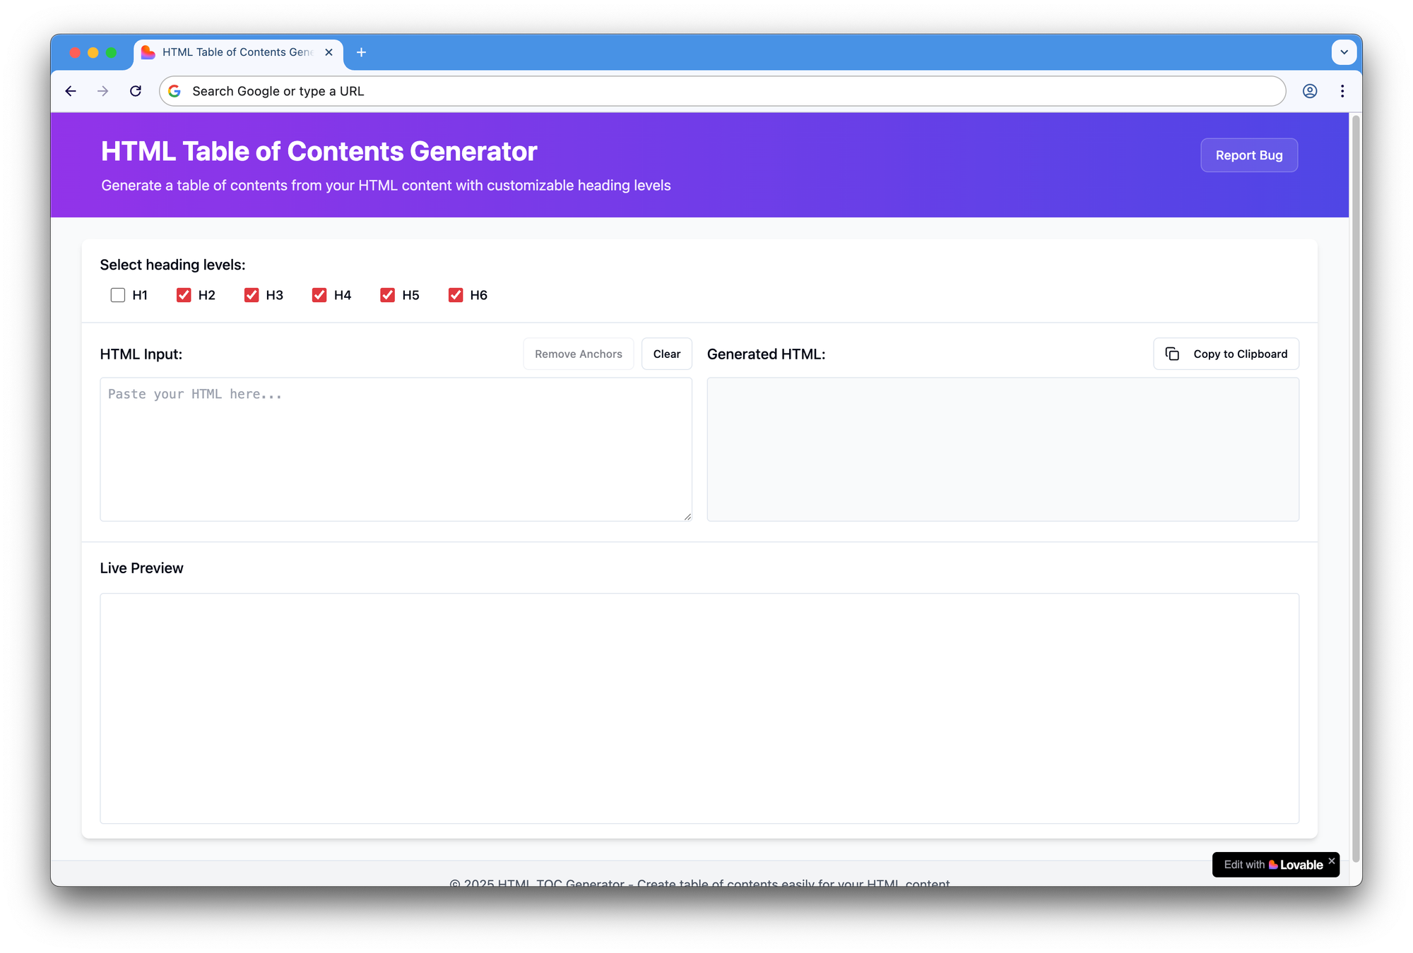Viewport: 1413px width, 953px height.
Task: Untick the H6 heading level
Action: (456, 295)
